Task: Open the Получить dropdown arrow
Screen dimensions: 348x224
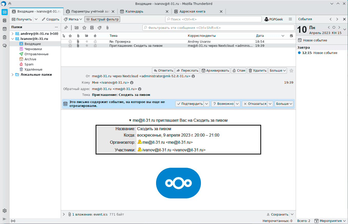Action: pyautogui.click(x=36, y=19)
